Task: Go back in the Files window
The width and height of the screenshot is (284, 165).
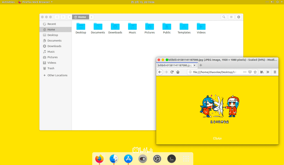Action: (57, 17)
